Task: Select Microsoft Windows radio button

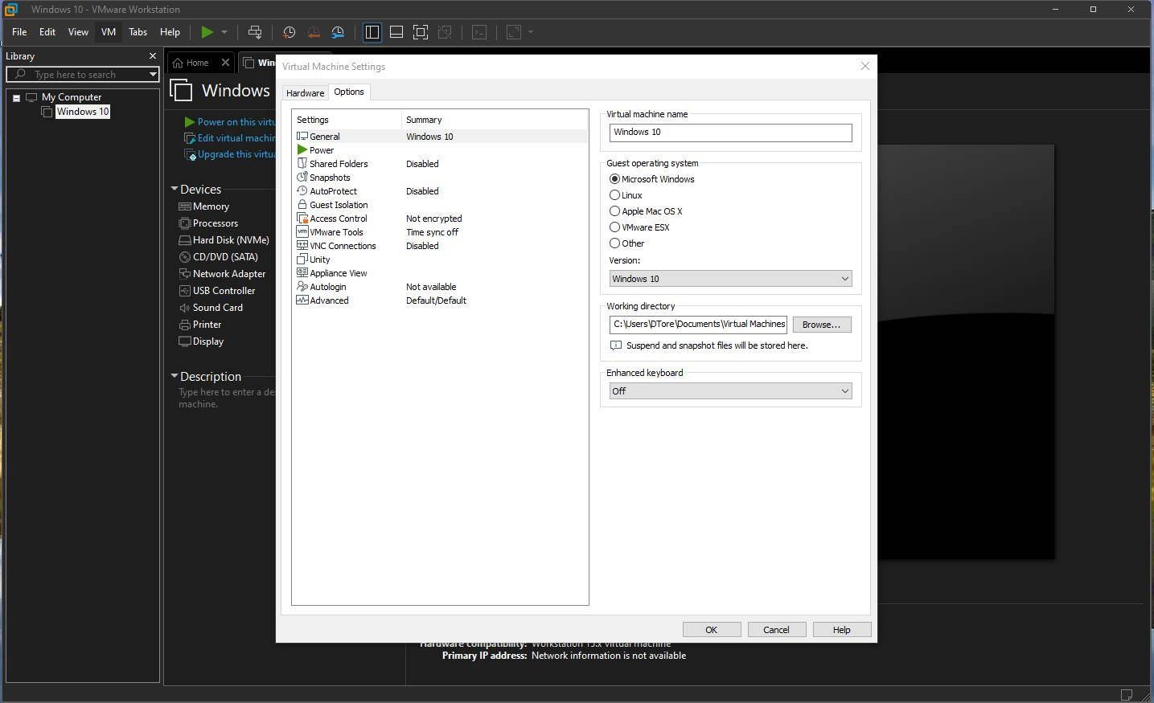Action: 614,179
